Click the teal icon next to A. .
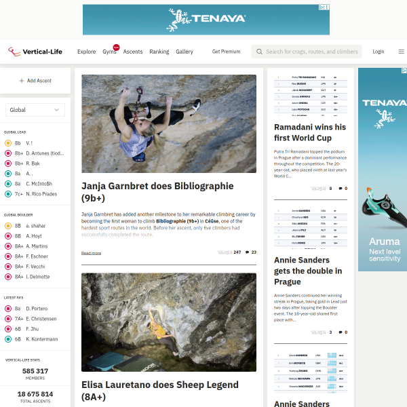Screen dimensions: 407x407 point(8,174)
